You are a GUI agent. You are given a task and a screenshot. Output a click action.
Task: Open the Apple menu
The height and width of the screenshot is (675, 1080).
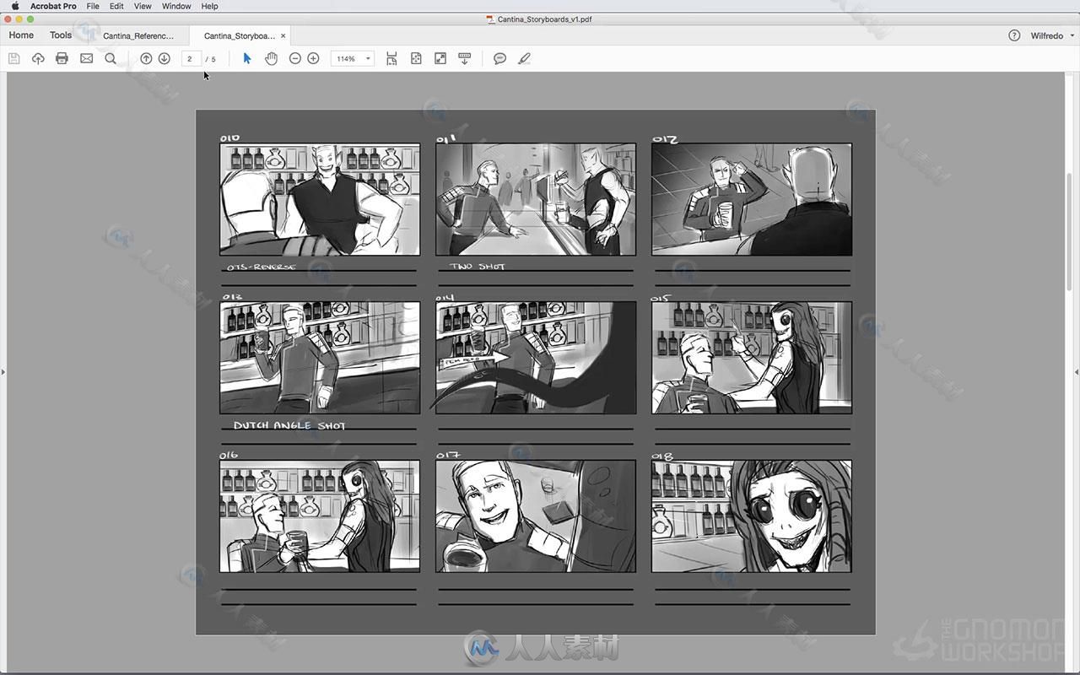14,6
